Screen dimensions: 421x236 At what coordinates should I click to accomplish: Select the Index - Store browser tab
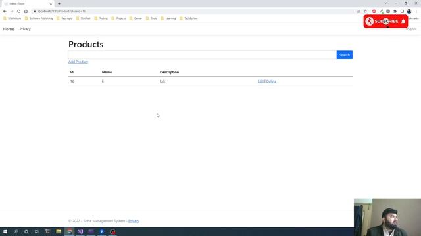[27, 4]
